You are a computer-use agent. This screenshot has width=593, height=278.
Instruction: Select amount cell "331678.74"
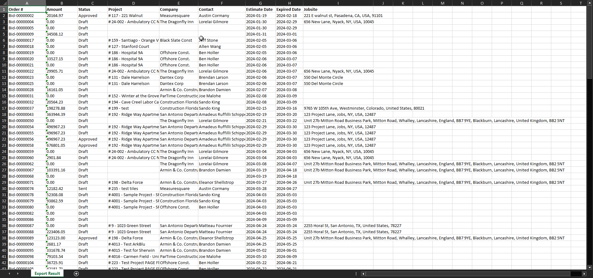tap(61, 250)
